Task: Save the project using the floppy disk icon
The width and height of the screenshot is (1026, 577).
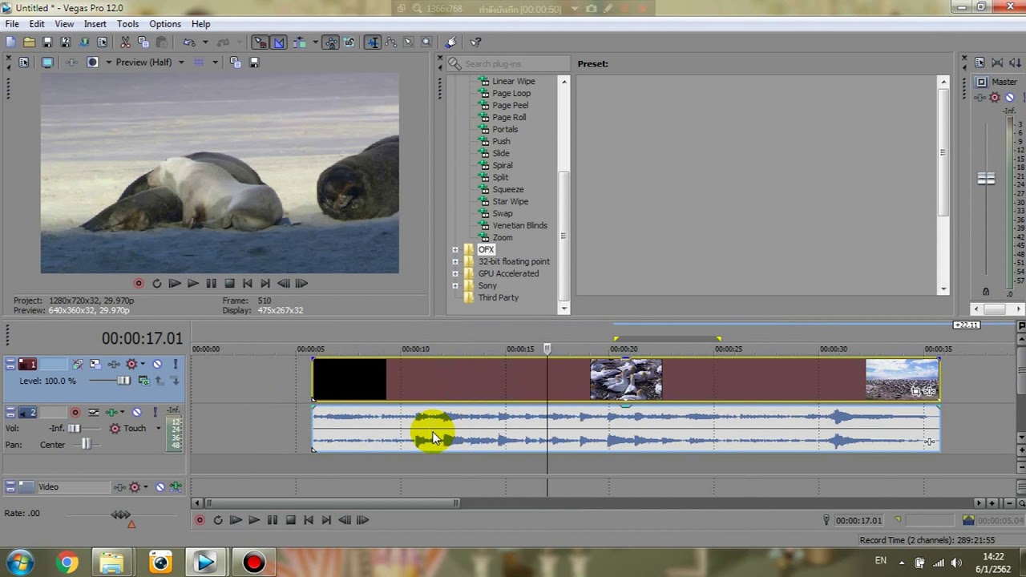Action: point(47,42)
